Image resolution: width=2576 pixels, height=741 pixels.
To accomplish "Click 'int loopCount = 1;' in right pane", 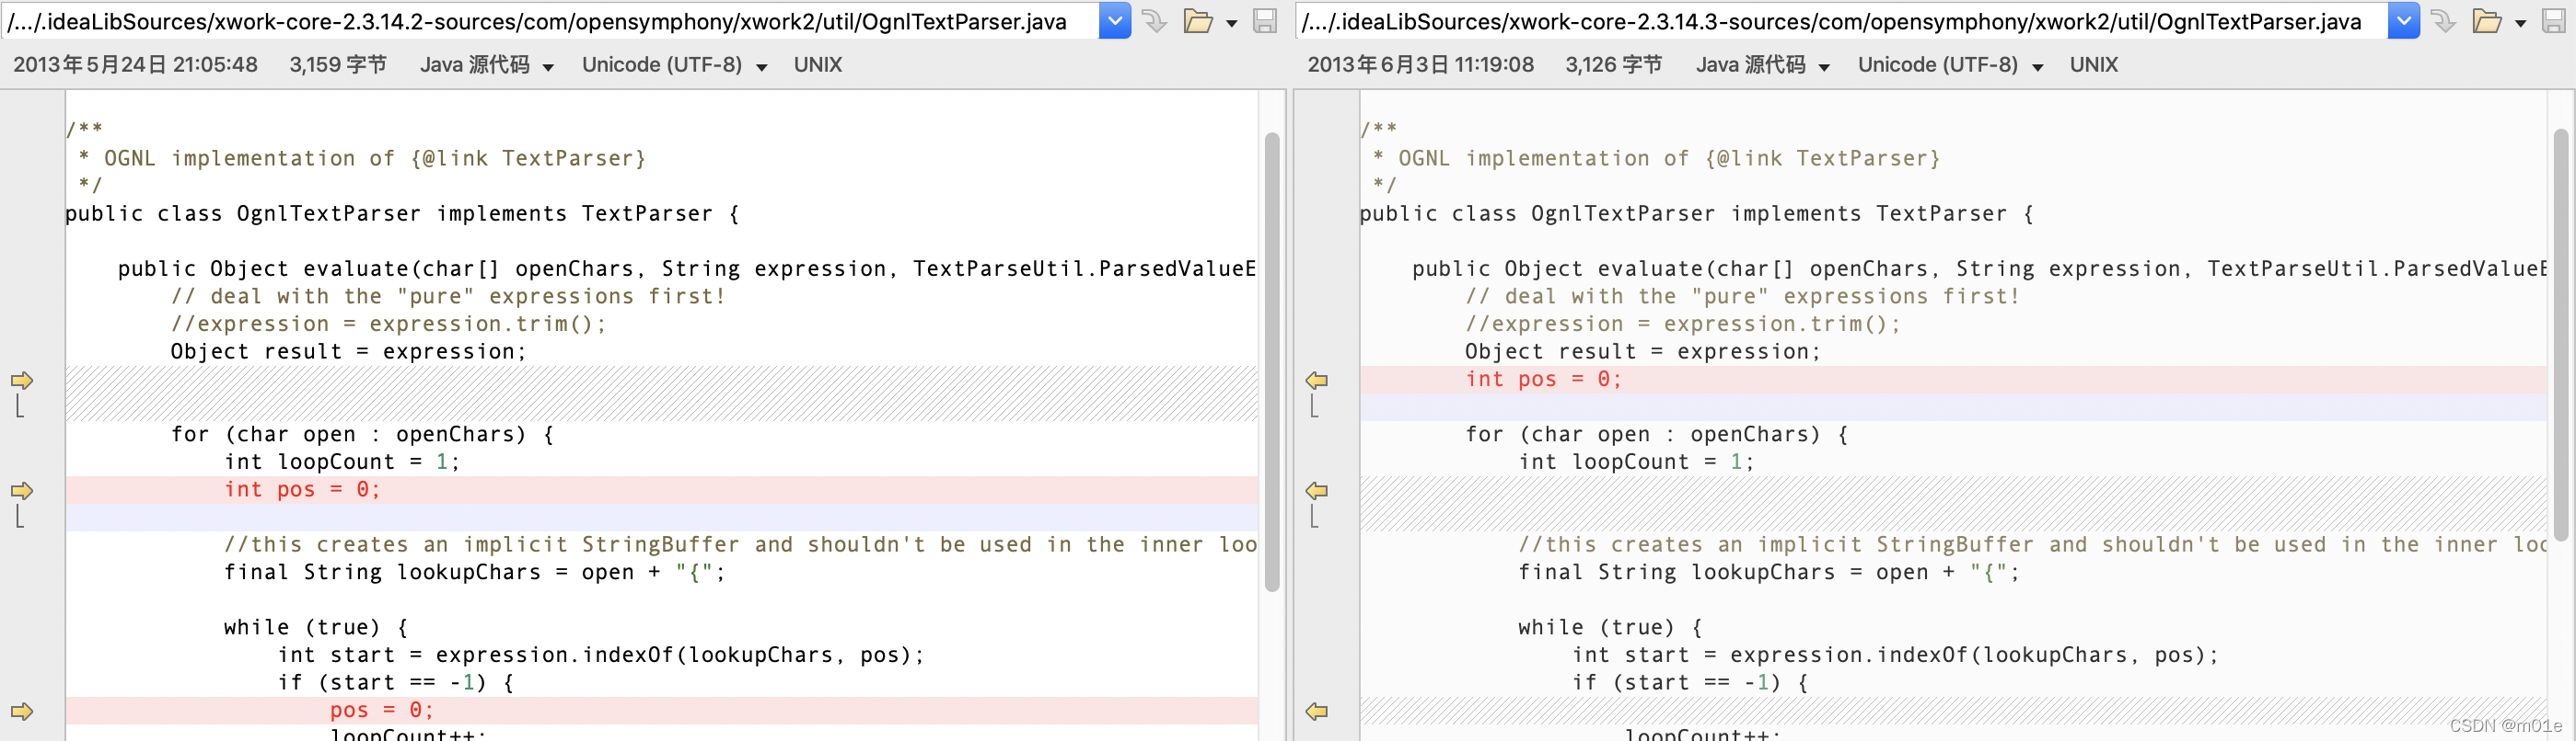I will pos(1636,462).
